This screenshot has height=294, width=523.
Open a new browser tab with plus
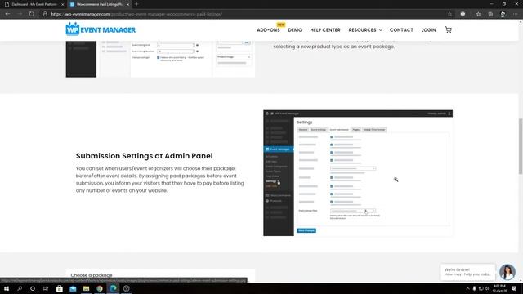[x=136, y=4]
